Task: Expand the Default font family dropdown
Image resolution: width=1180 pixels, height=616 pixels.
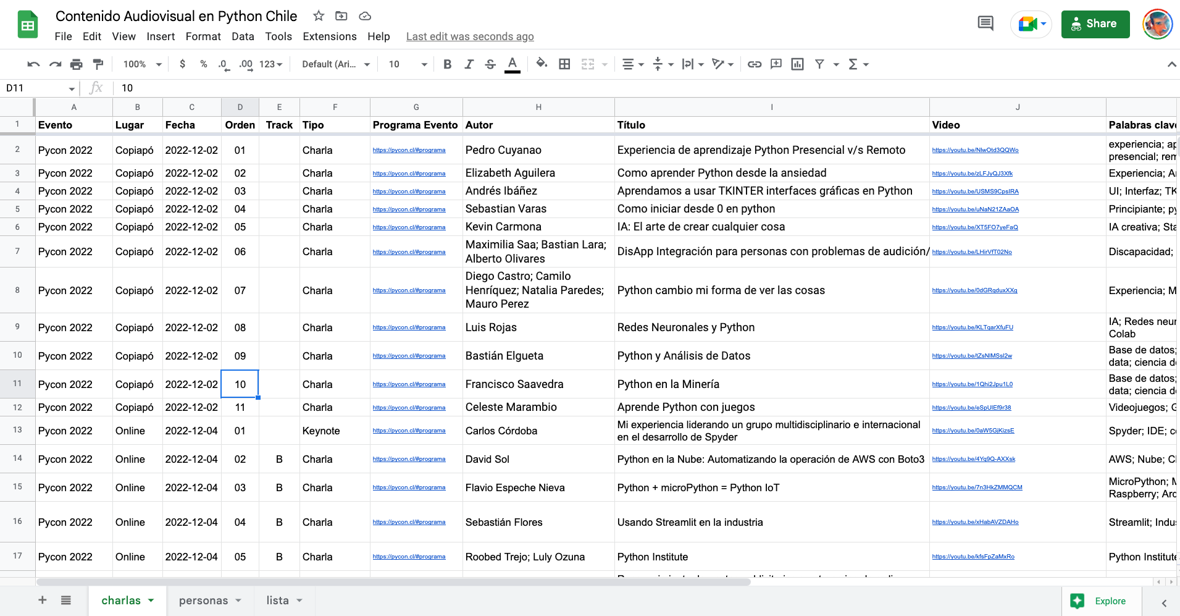Action: 335,64
